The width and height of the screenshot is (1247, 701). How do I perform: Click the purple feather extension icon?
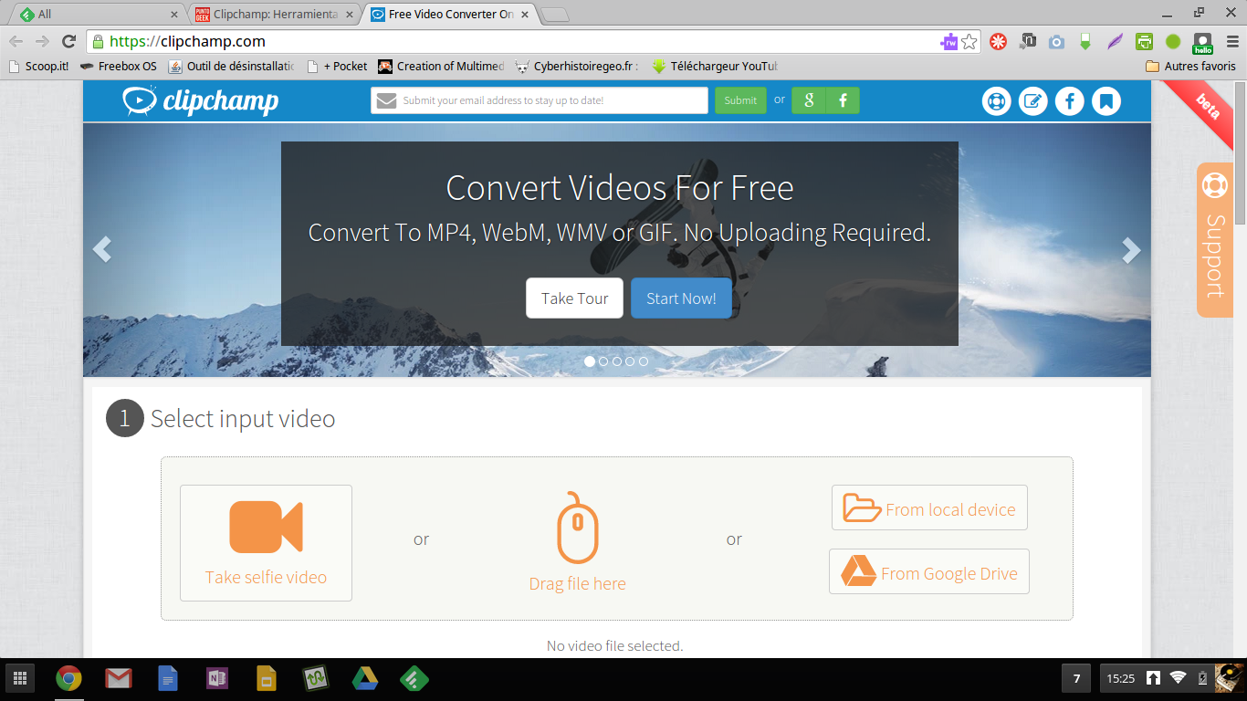point(1115,41)
